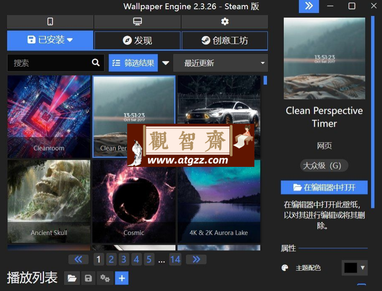Click the 筛选结果 filter results button
Viewport: 382px width, 291px height.
click(x=133, y=63)
